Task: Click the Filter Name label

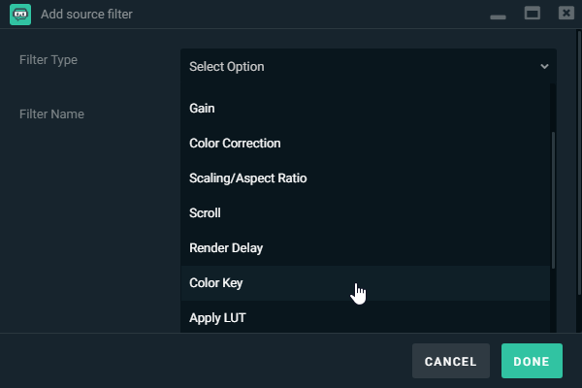Action: click(51, 114)
